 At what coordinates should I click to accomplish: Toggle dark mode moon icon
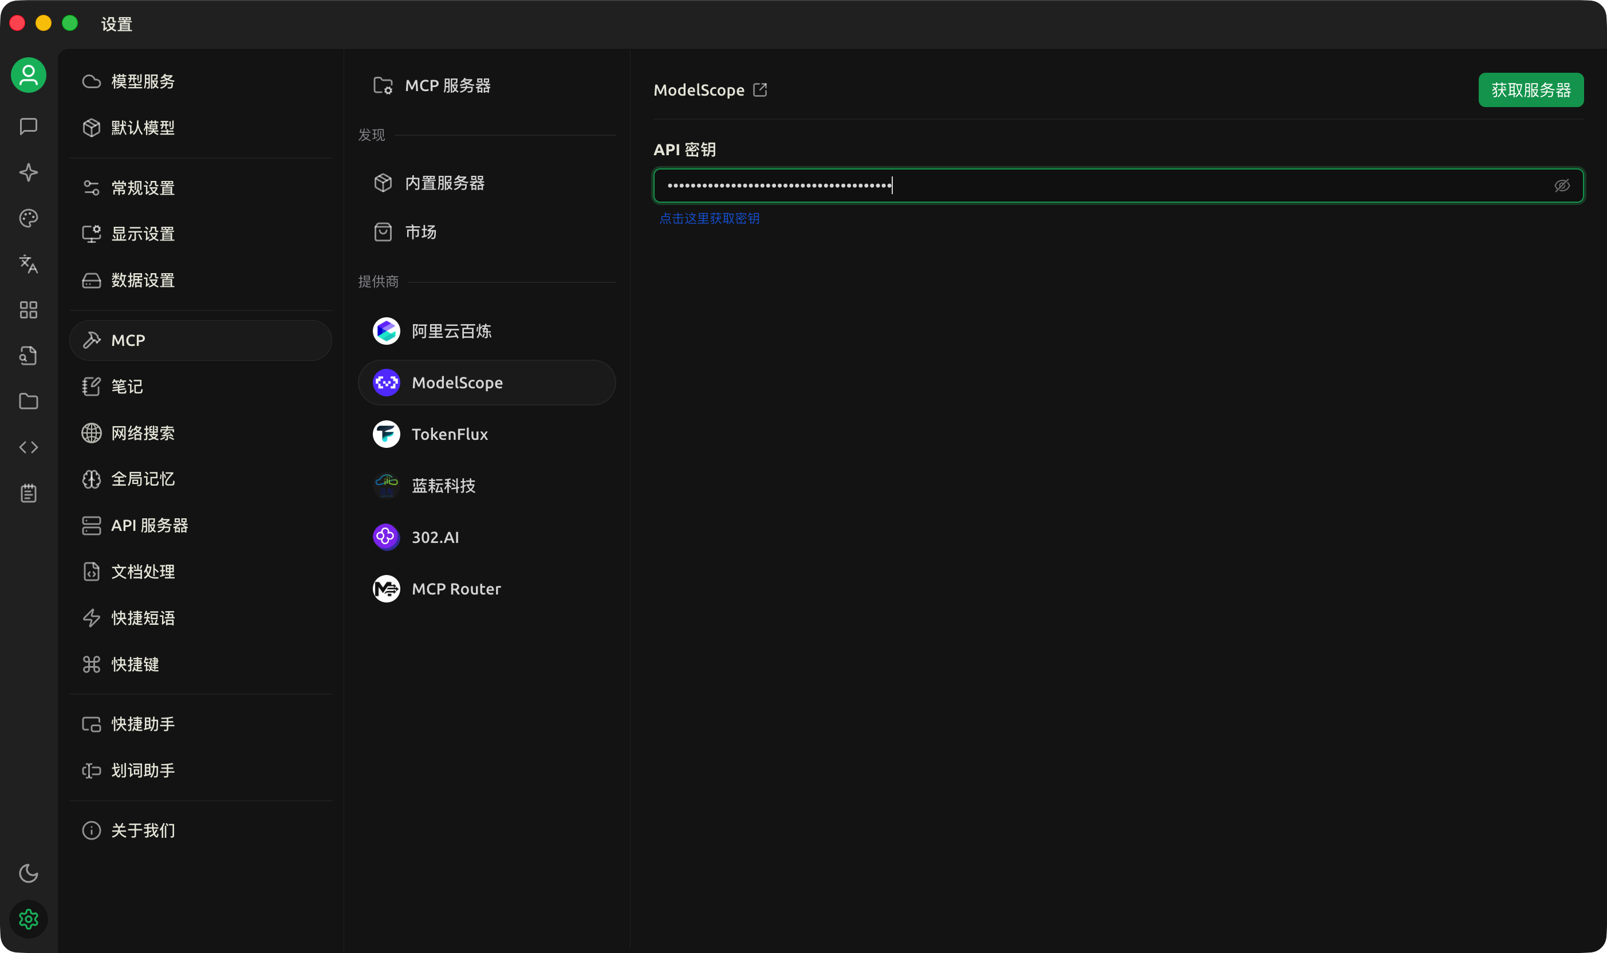tap(28, 873)
